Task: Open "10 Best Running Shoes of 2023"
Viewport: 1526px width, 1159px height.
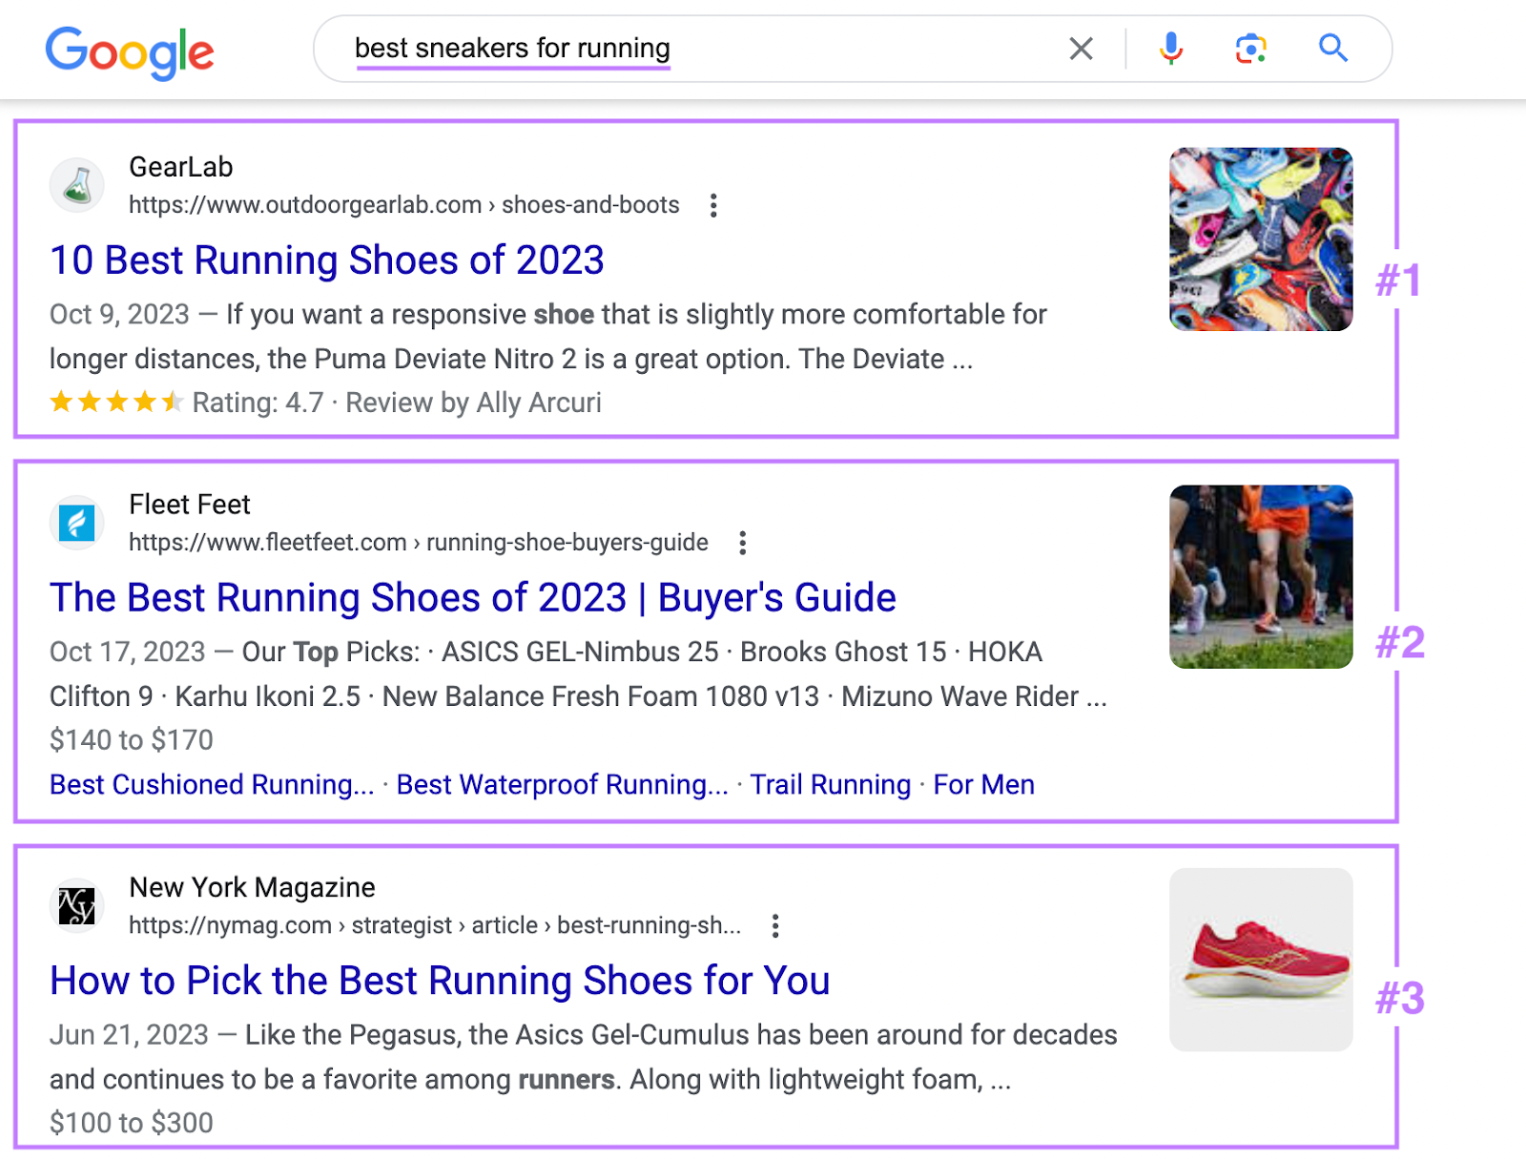Action: pyautogui.click(x=325, y=259)
